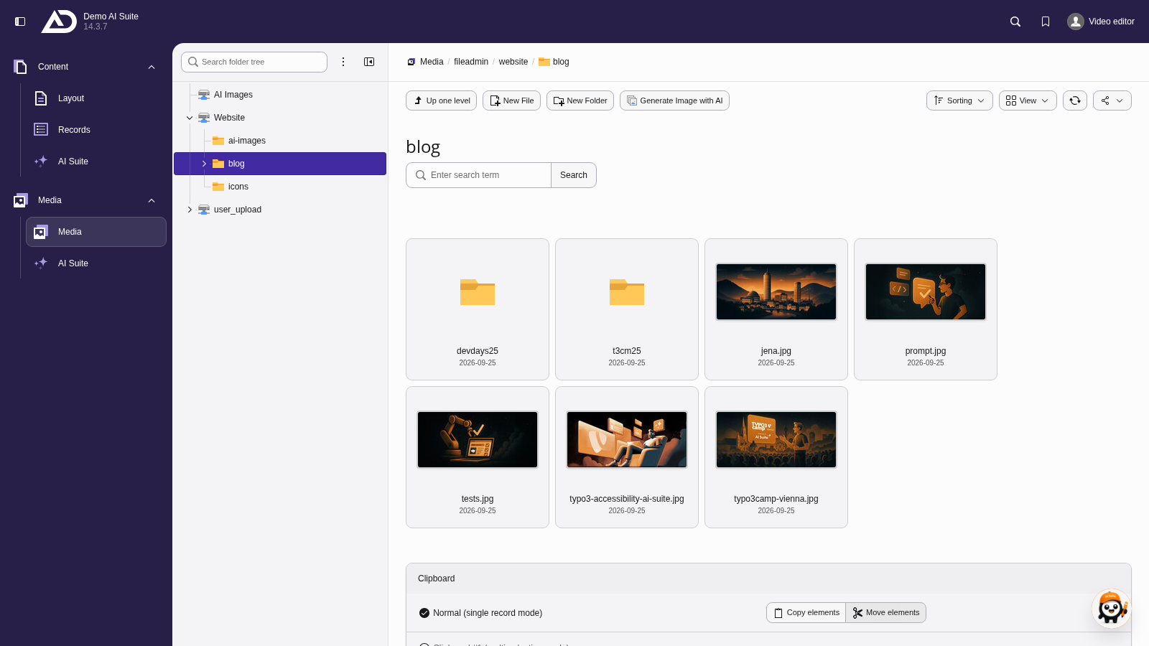Open AI Suite under Media
1149x646 pixels.
[96, 263]
